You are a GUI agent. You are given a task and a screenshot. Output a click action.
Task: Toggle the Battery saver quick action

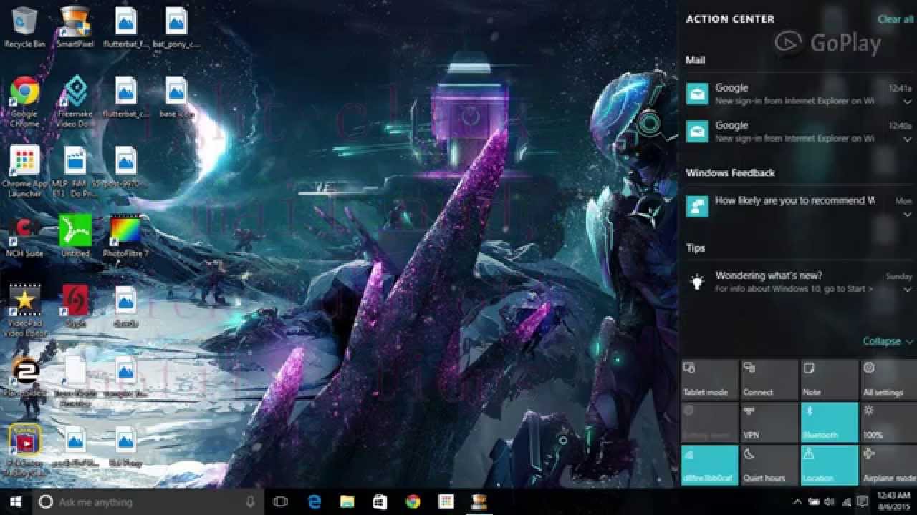click(x=709, y=422)
